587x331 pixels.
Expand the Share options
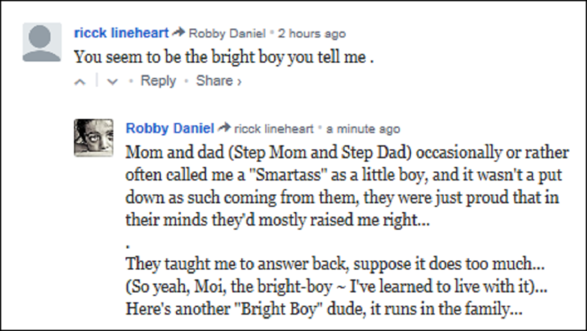click(x=218, y=80)
